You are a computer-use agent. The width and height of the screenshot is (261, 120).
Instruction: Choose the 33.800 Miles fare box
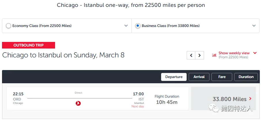(223, 98)
